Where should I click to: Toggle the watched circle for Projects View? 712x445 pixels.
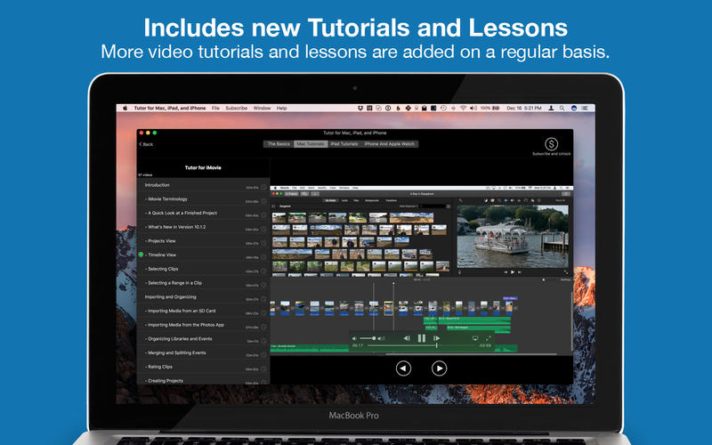tap(263, 241)
